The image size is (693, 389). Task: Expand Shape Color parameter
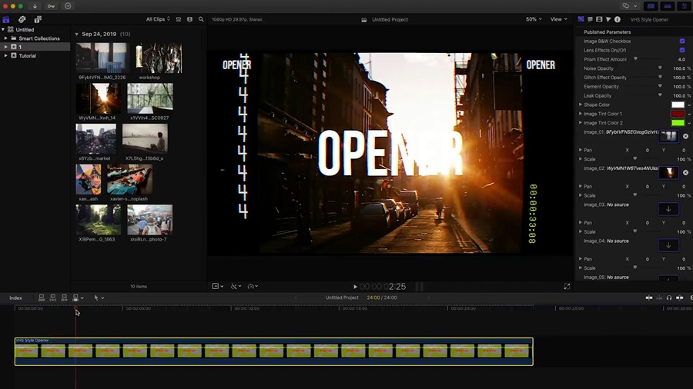(x=581, y=105)
